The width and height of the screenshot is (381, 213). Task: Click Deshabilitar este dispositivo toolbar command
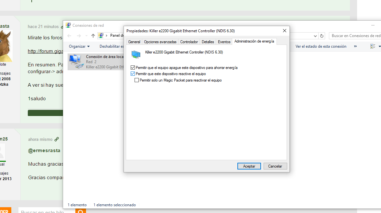(112, 46)
